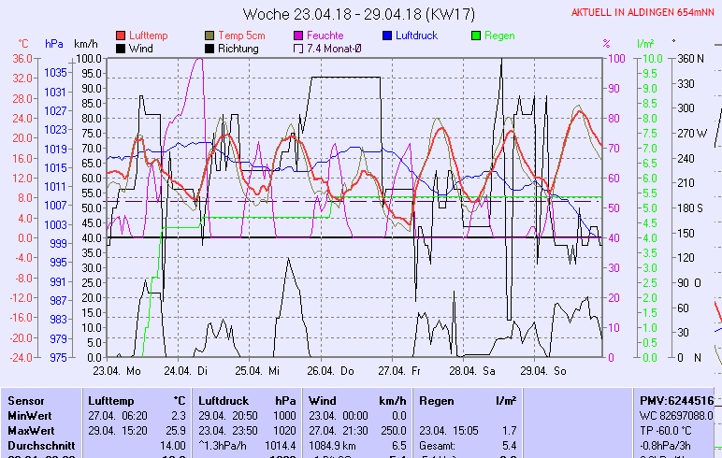Click the black Wind legend square

121,49
